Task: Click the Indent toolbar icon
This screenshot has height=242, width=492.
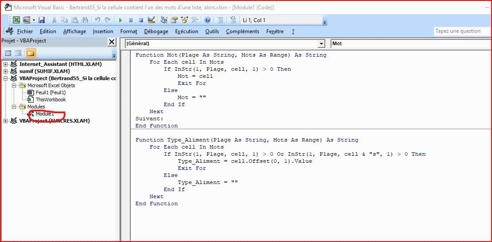Action: pos(220,20)
